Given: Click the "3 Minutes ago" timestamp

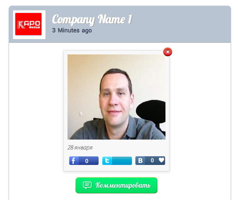Looking at the screenshot, I should point(72,30).
